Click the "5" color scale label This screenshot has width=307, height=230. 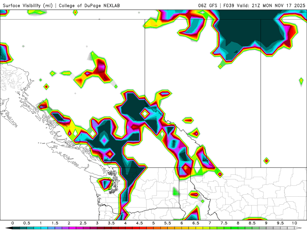click(x=153, y=223)
